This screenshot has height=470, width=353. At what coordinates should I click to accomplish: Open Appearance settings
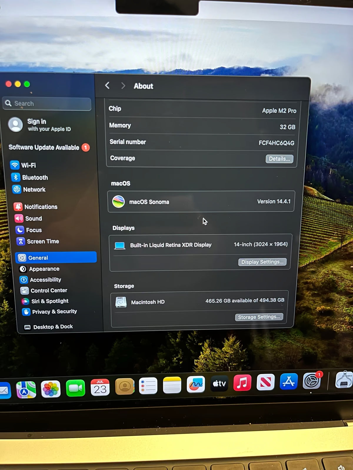click(x=39, y=269)
